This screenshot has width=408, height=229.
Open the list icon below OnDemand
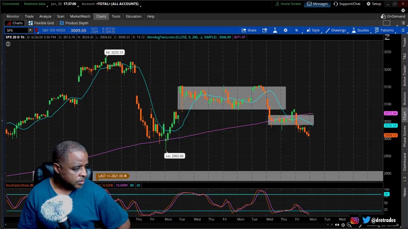pyautogui.click(x=404, y=23)
